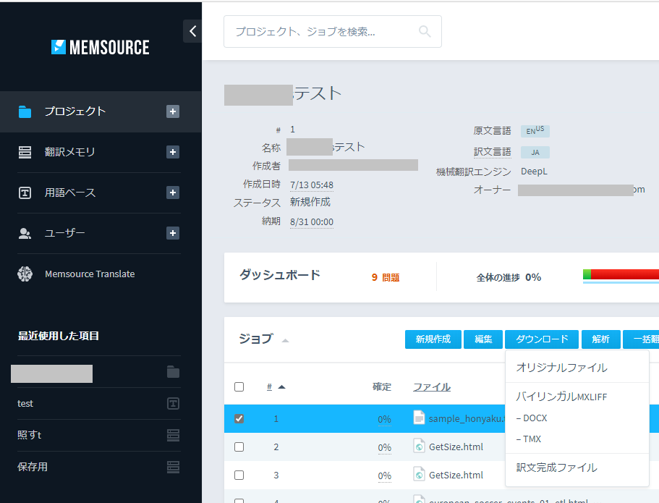The height and width of the screenshot is (503, 659).
Task: Sort by the ファイル column header
Action: [432, 387]
